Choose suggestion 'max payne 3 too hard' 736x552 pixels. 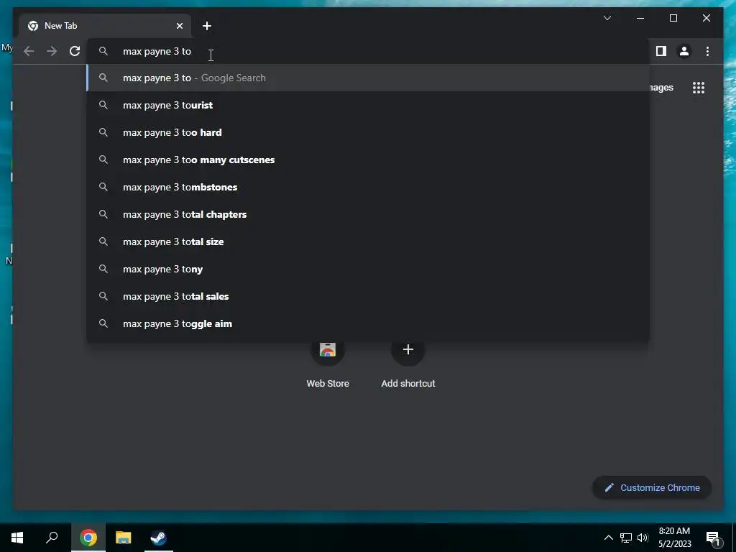(369, 132)
